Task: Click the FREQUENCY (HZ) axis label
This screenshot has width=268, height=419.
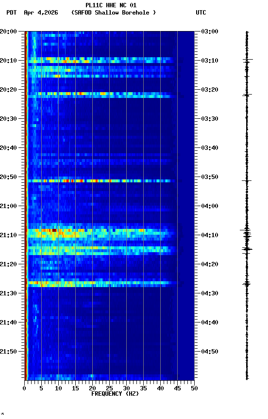Action: pyautogui.click(x=115, y=394)
